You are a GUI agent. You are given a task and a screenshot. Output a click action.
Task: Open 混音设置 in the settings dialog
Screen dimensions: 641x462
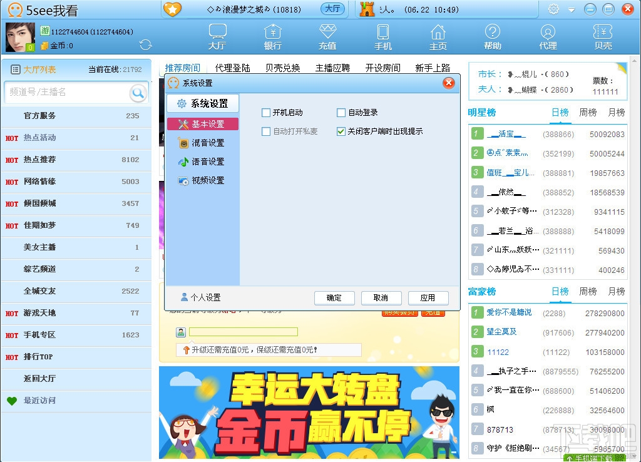click(203, 142)
